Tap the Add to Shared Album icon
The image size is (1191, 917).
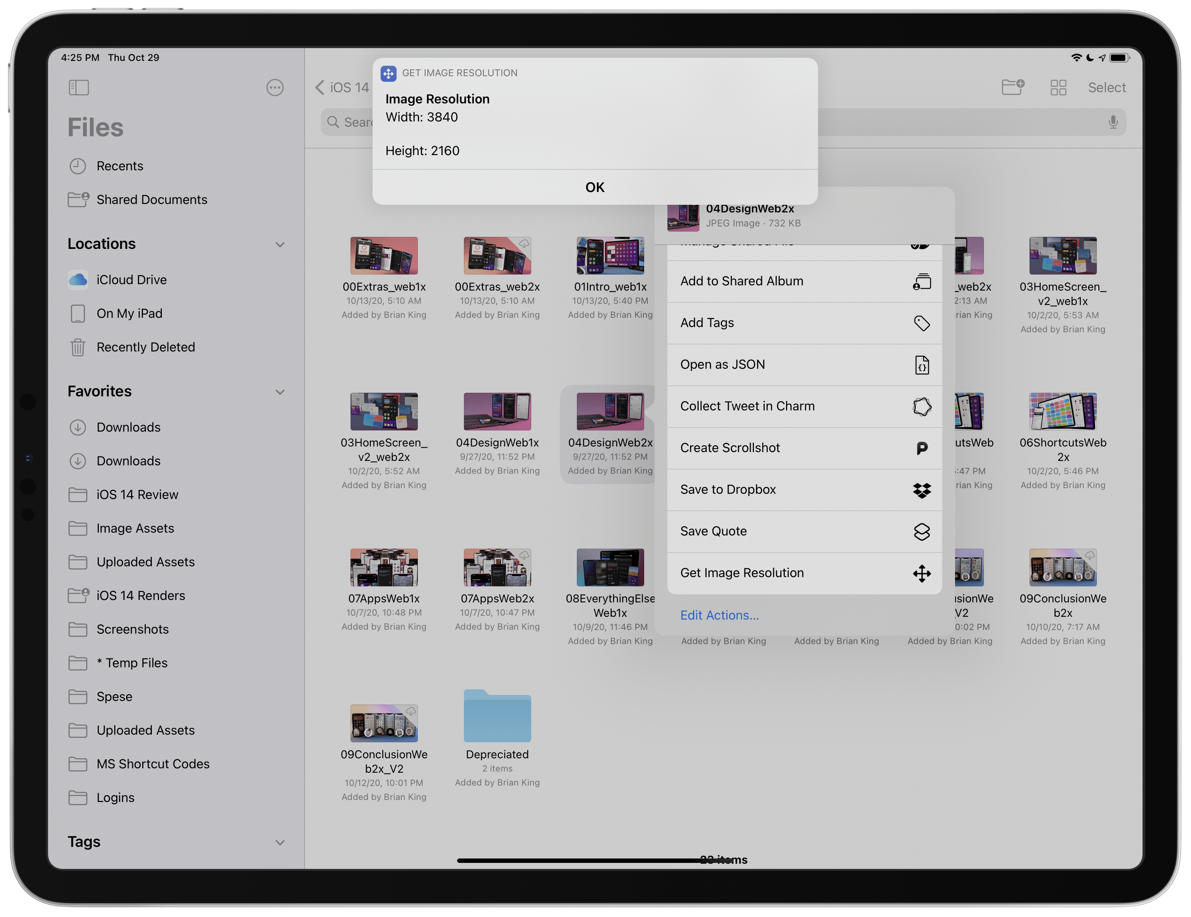[x=922, y=281]
